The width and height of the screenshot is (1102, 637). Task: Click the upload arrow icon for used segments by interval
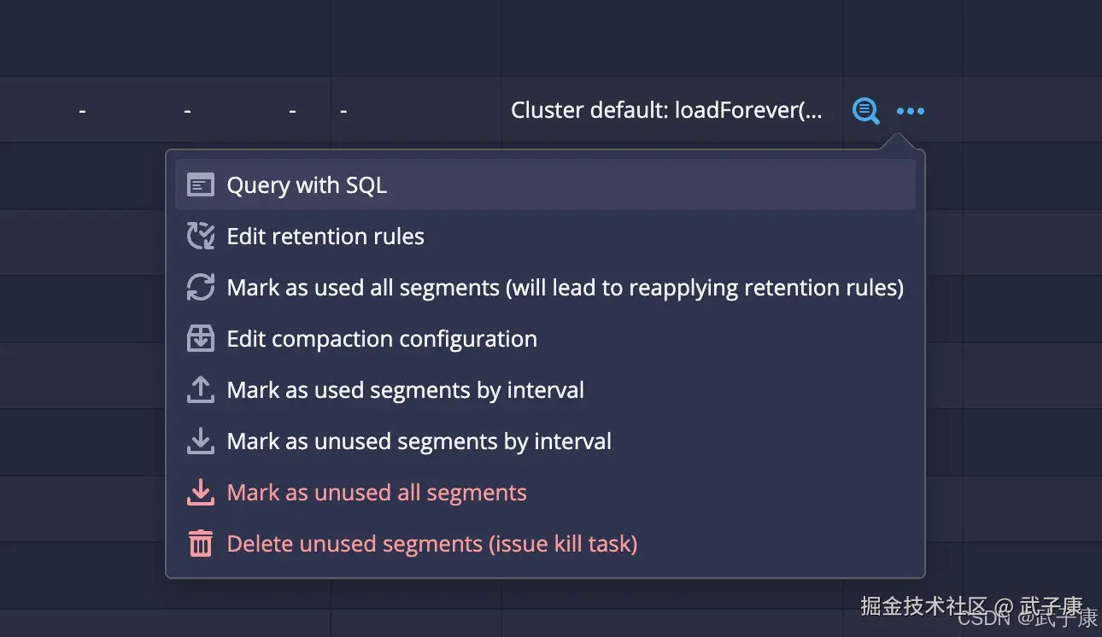tap(200, 389)
